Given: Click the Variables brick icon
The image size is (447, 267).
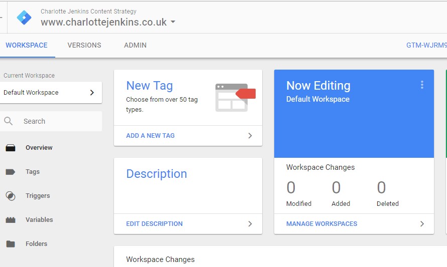Looking at the screenshot, I should 11,220.
